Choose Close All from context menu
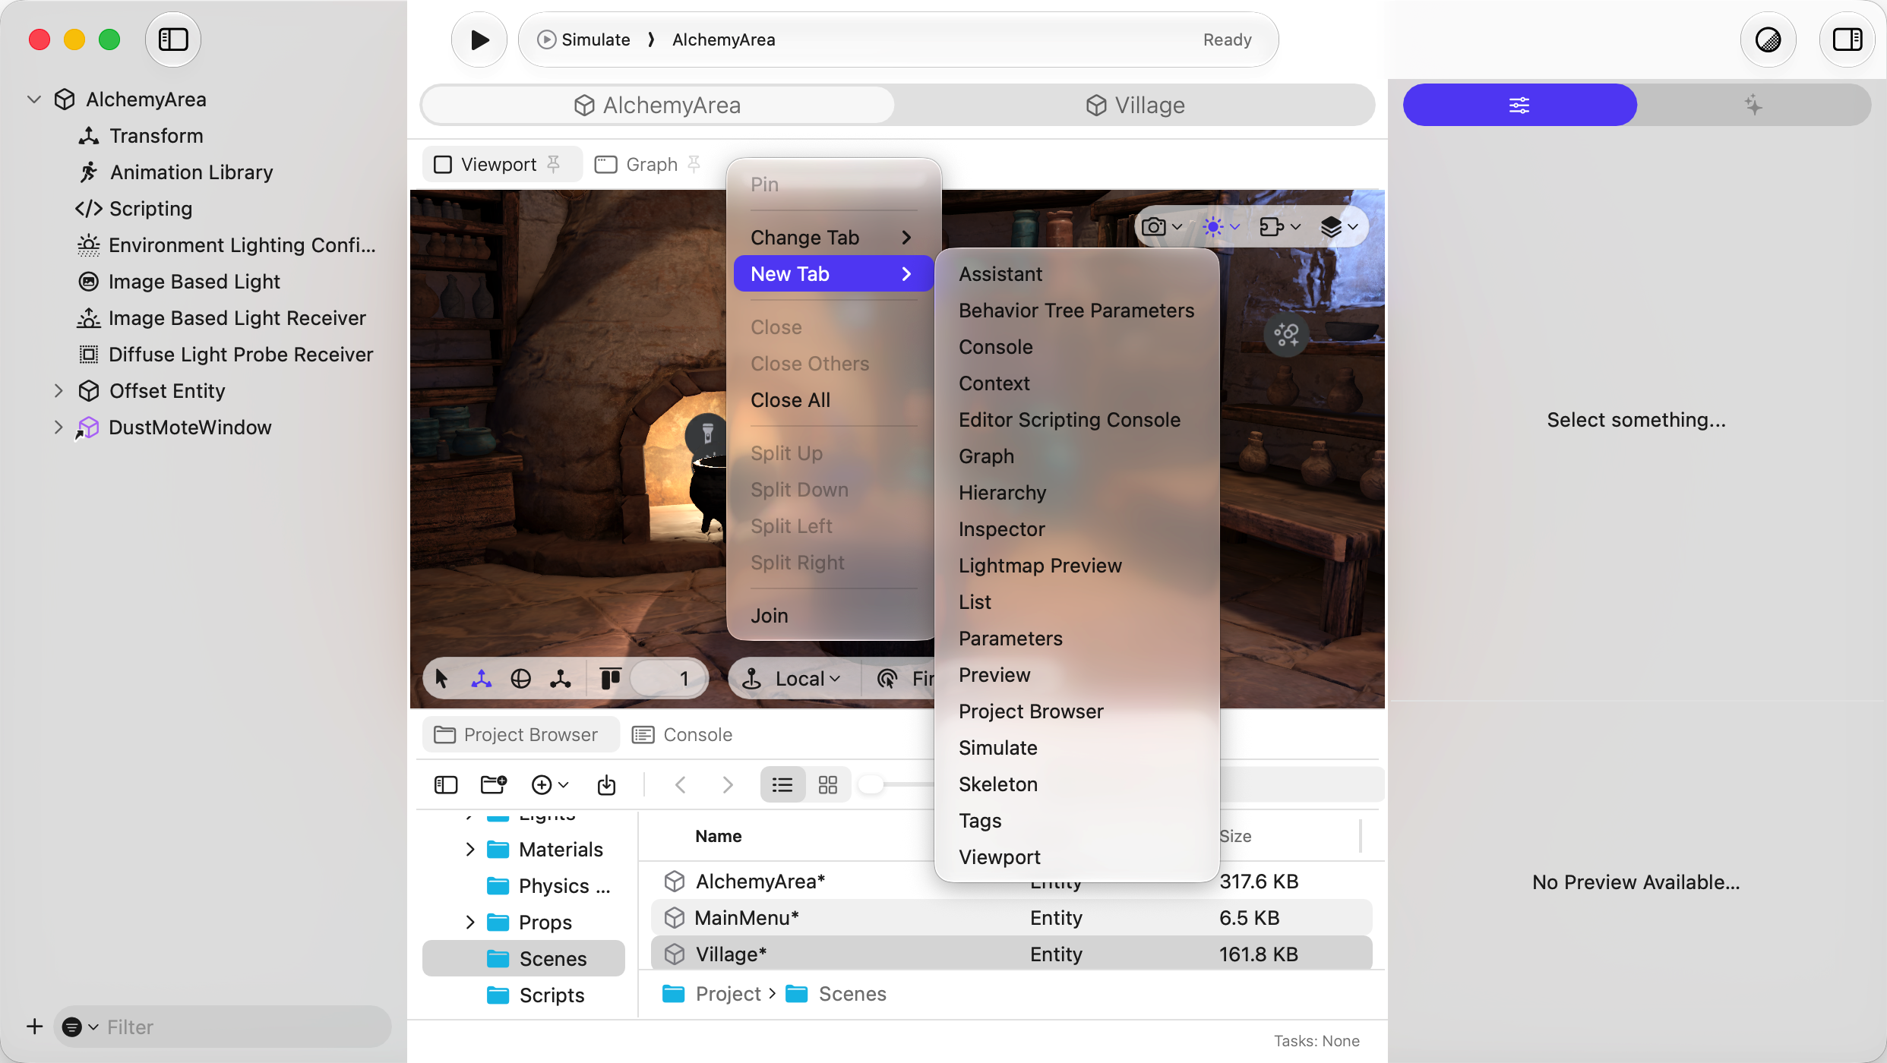The image size is (1887, 1063). [833, 400]
